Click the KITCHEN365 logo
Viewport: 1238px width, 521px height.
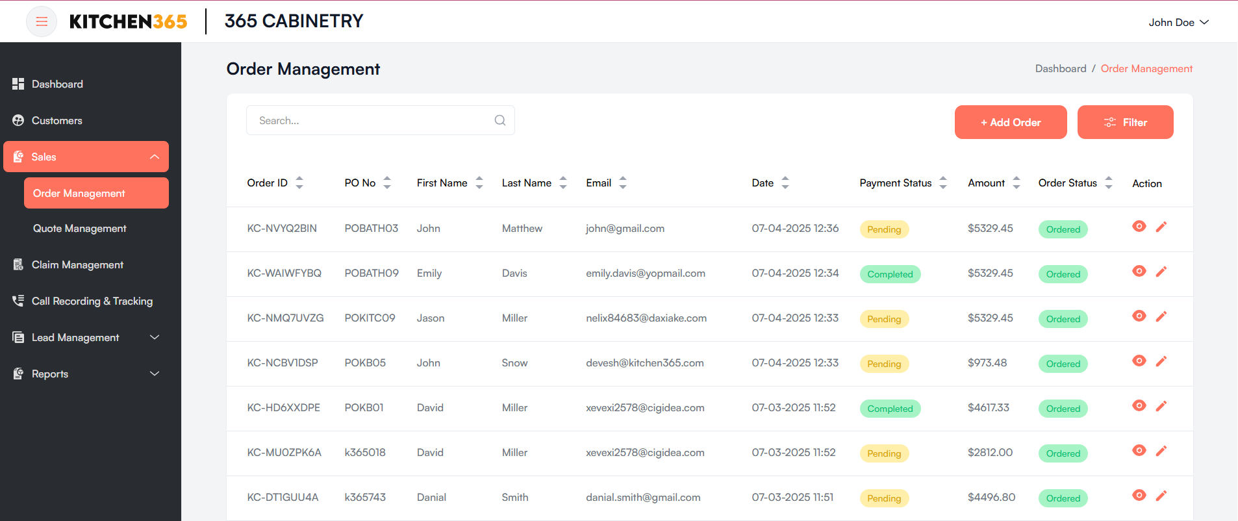pos(128,21)
